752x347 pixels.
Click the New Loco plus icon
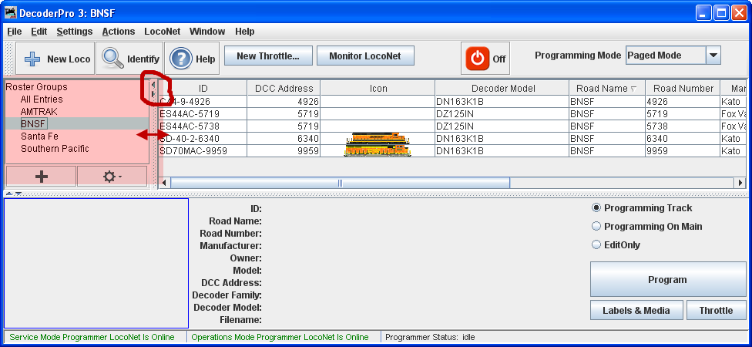click(32, 59)
